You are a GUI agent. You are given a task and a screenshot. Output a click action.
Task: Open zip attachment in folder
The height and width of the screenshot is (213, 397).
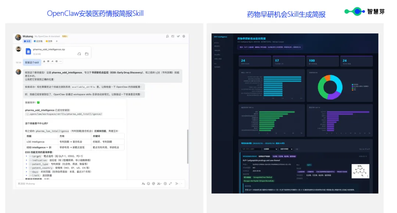87,54
